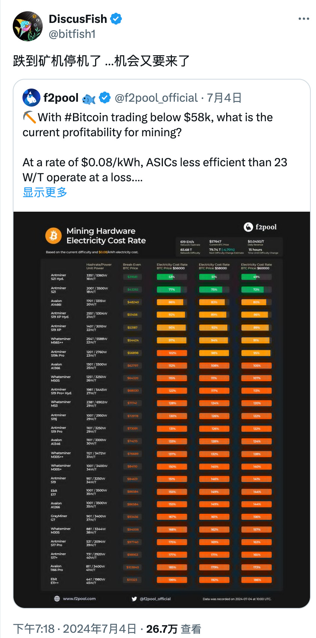Click quoted tweet date 7月4日
Image resolution: width=316 pixels, height=638 pixels.
(x=224, y=98)
